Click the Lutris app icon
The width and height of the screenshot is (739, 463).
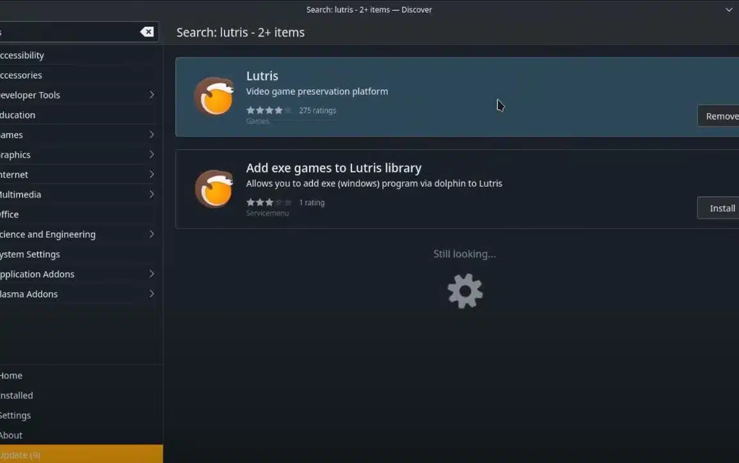[x=214, y=97]
